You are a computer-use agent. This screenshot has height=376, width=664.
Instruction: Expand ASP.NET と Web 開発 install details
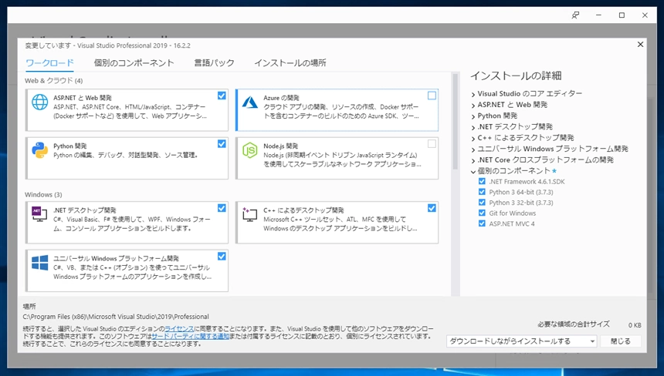tap(473, 106)
